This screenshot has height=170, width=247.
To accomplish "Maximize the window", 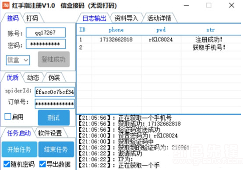I will tap(209, 6).
